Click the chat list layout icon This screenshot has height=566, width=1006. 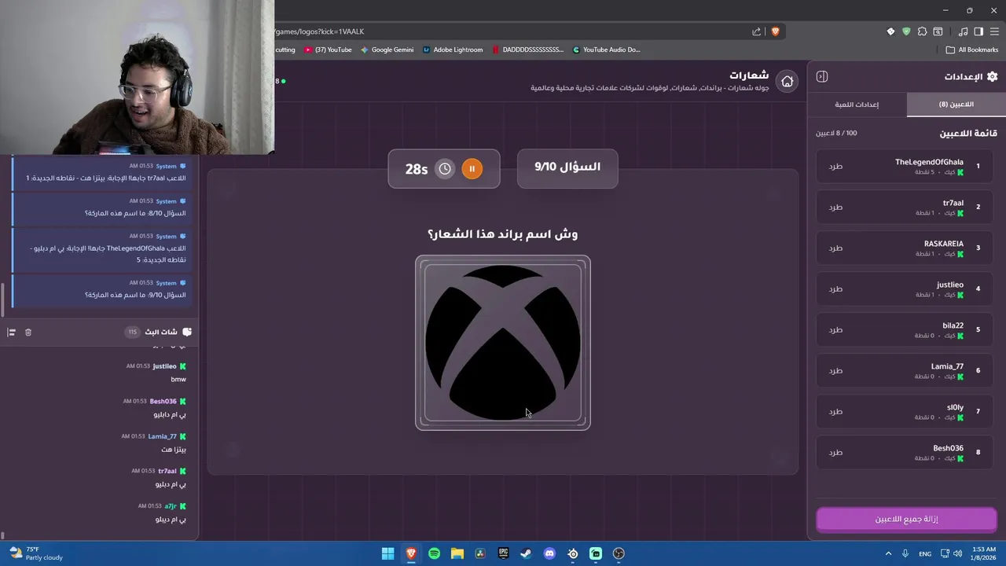pos(11,333)
